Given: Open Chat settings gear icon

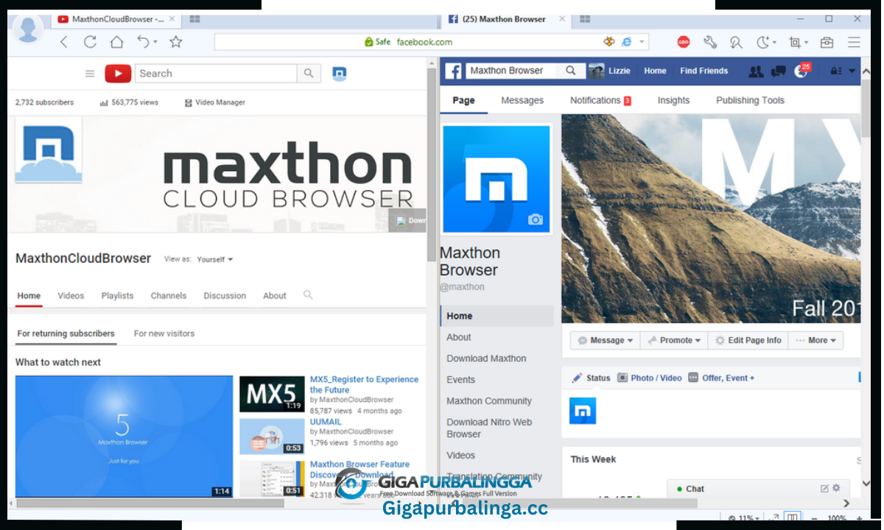Looking at the screenshot, I should click(836, 488).
